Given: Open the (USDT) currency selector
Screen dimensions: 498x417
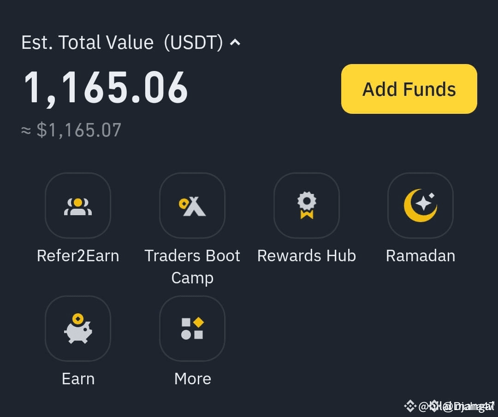Looking at the screenshot, I should pyautogui.click(x=193, y=42).
